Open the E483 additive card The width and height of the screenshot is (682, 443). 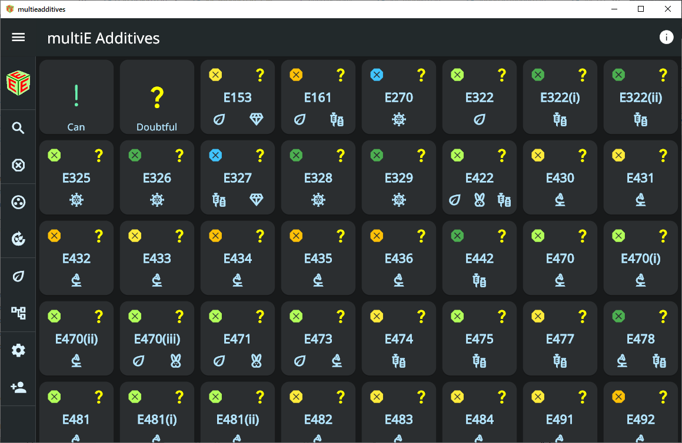point(399,412)
